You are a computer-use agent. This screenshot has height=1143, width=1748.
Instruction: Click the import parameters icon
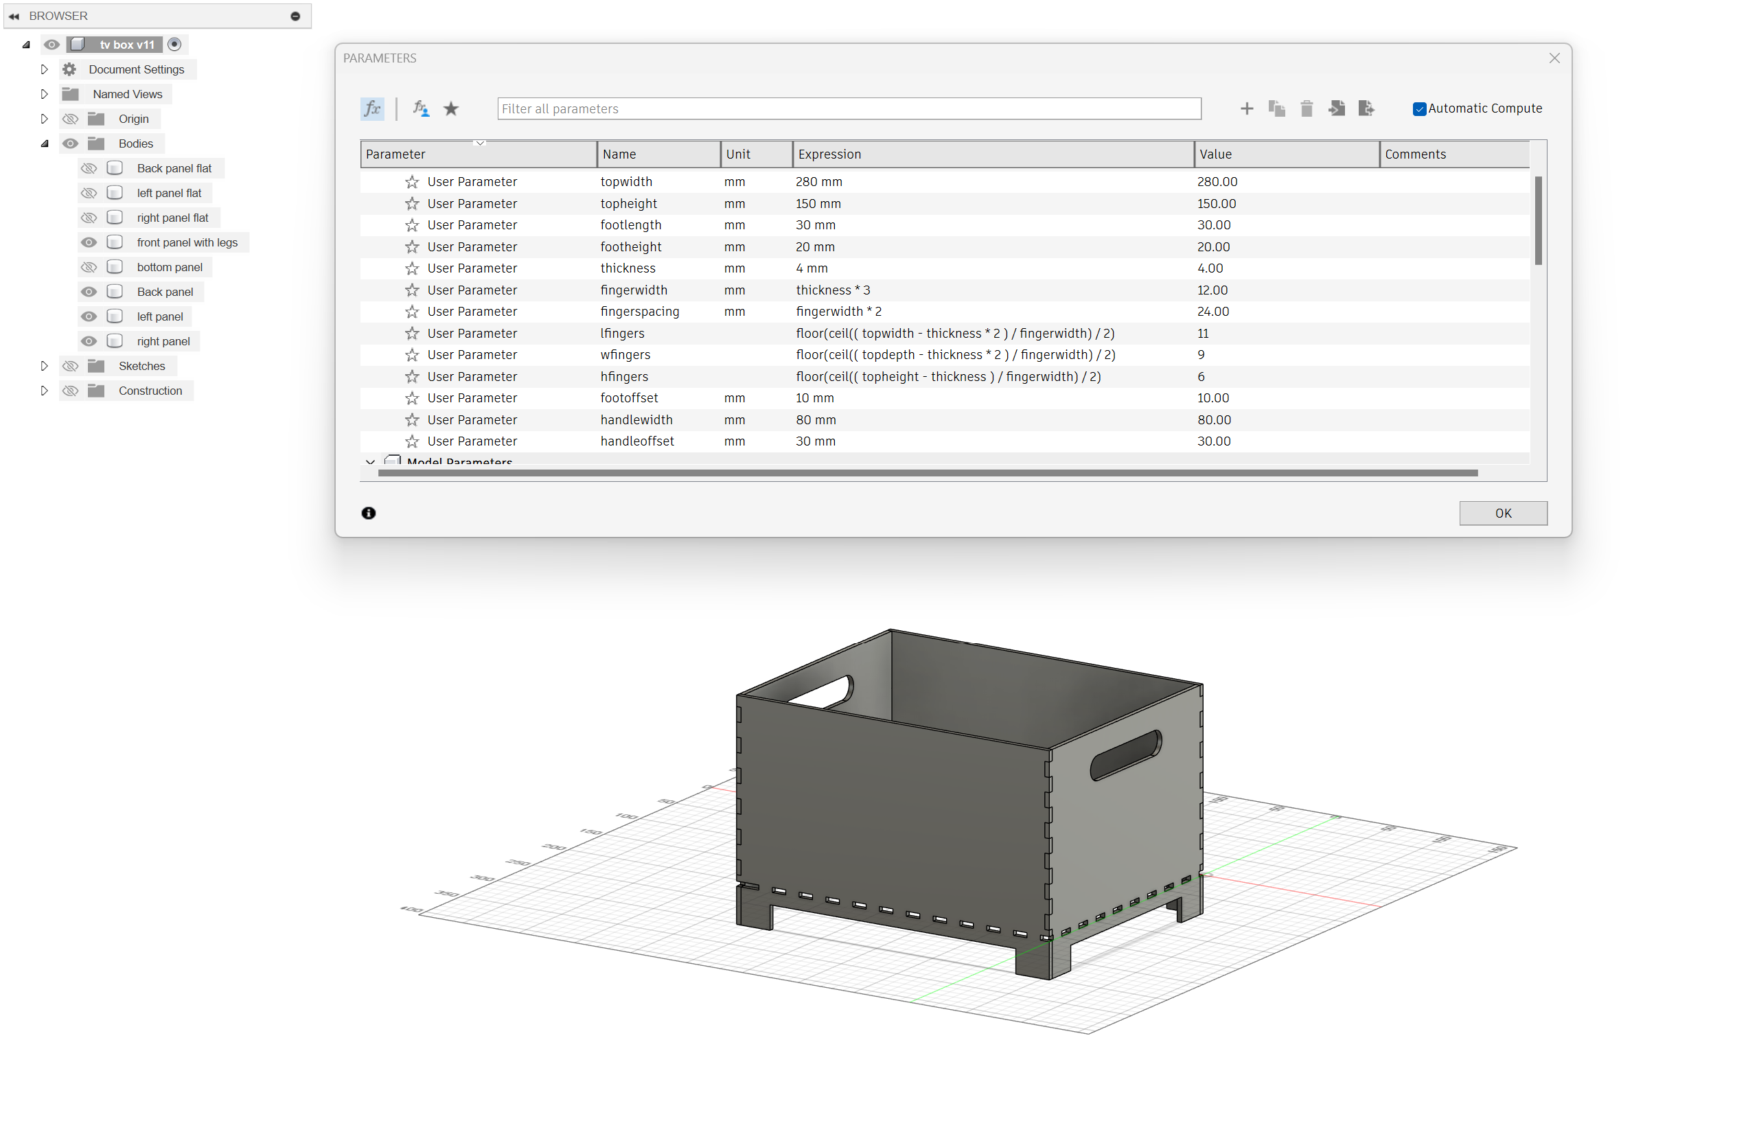(x=1336, y=108)
